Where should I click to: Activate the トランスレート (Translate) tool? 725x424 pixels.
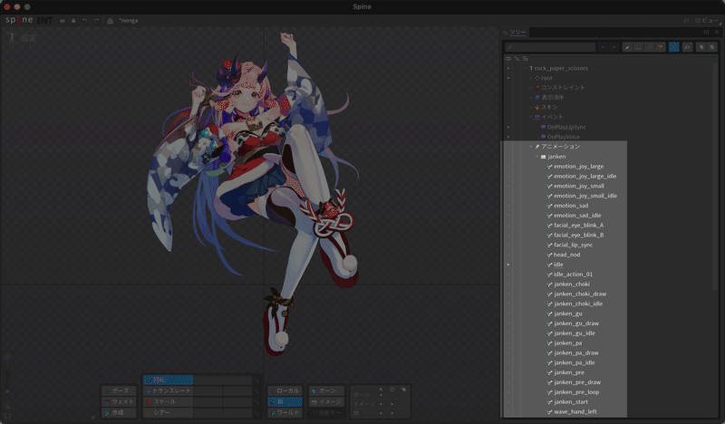168,390
